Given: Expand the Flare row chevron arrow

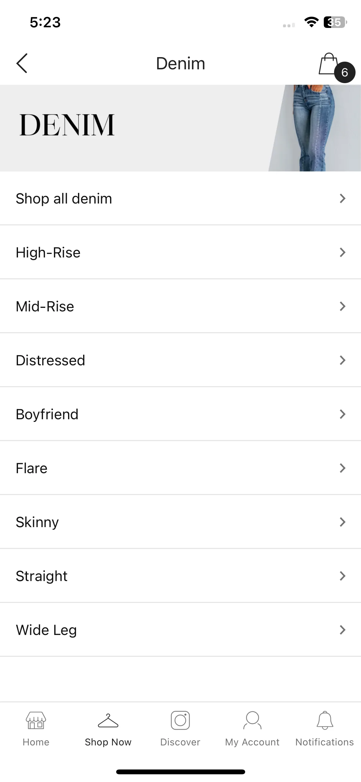Looking at the screenshot, I should [x=342, y=468].
